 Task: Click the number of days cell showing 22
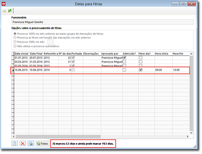tap(65, 58)
